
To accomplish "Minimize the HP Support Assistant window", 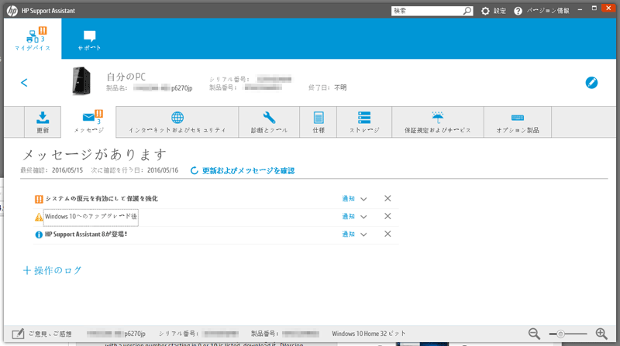I will point(580,9).
